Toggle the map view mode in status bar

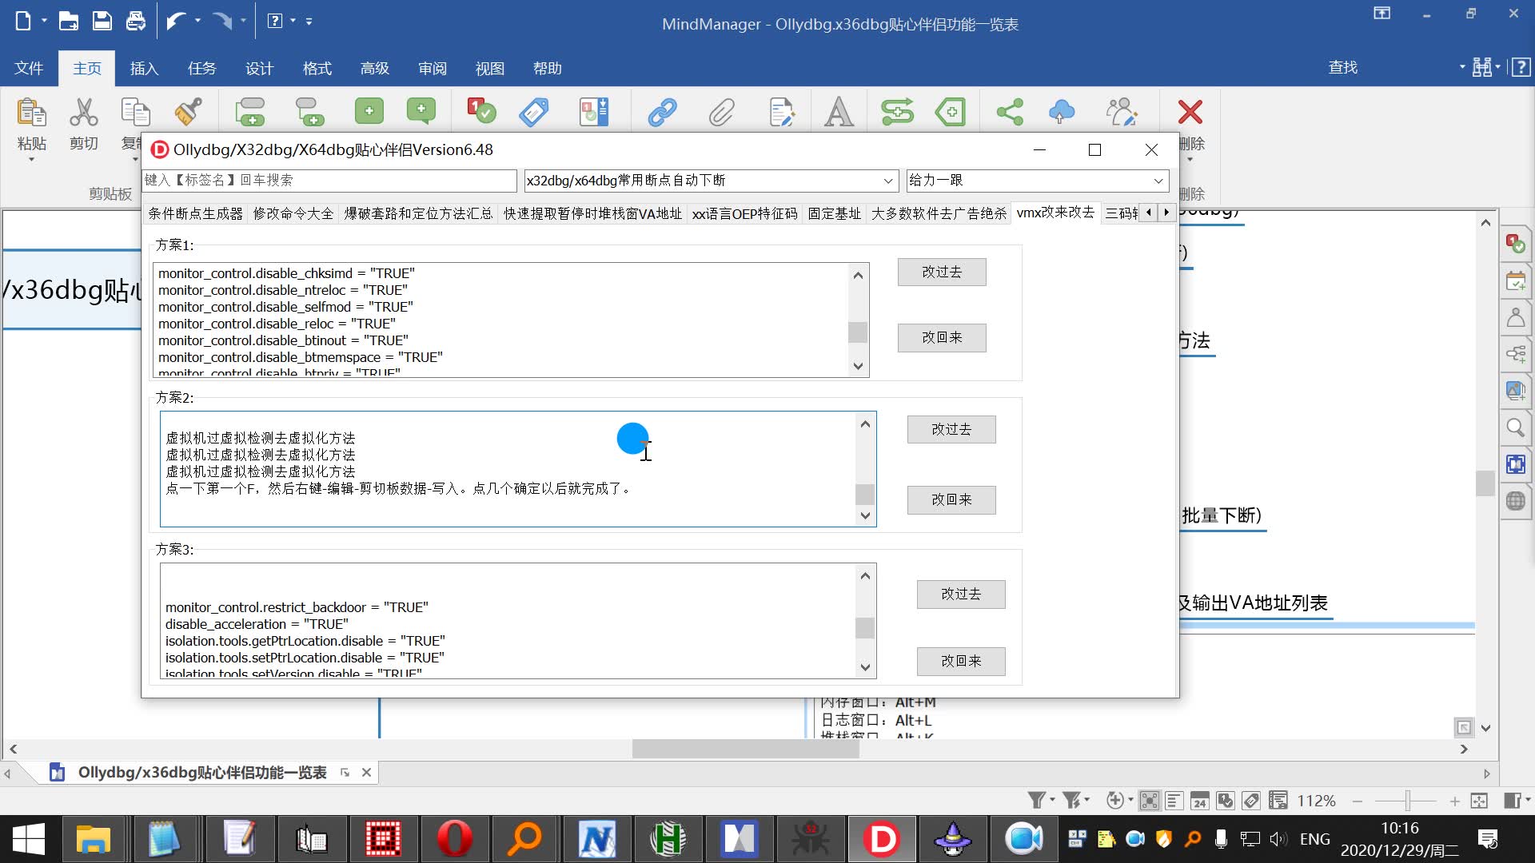tap(1150, 800)
